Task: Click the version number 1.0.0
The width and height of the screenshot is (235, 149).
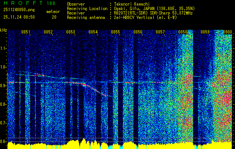Action: click(x=51, y=3)
